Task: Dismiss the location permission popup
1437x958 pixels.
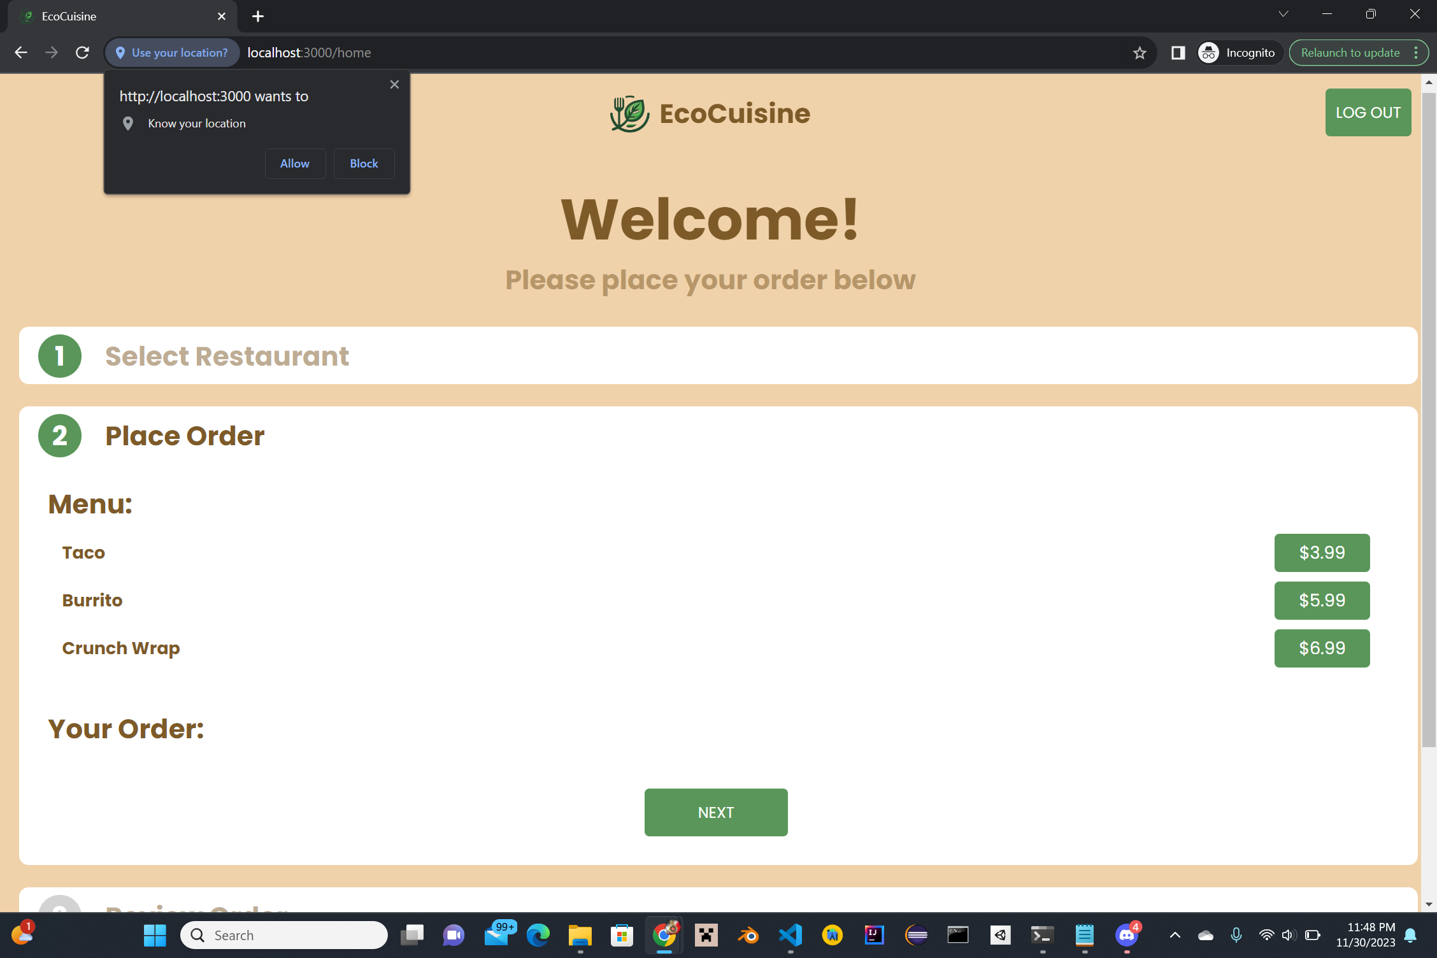Action: pyautogui.click(x=394, y=85)
